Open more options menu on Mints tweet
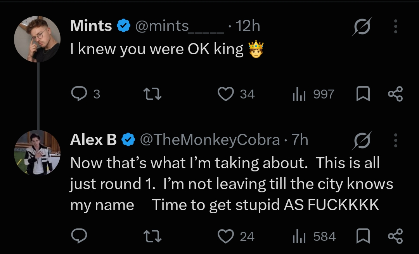The height and width of the screenshot is (254, 419). [x=396, y=26]
